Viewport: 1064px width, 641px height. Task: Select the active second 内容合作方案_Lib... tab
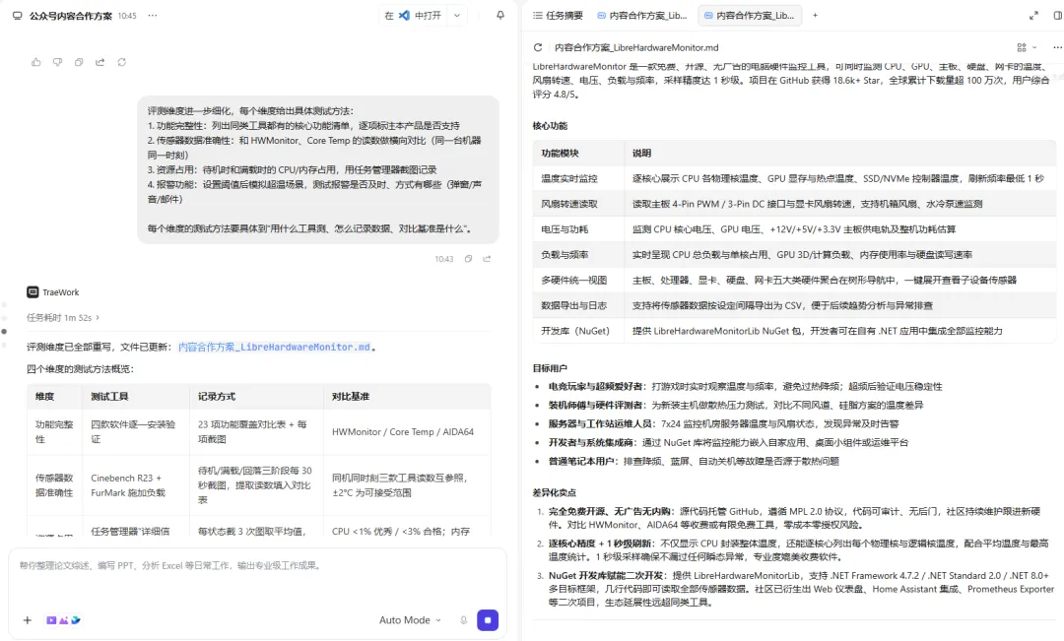click(x=750, y=15)
